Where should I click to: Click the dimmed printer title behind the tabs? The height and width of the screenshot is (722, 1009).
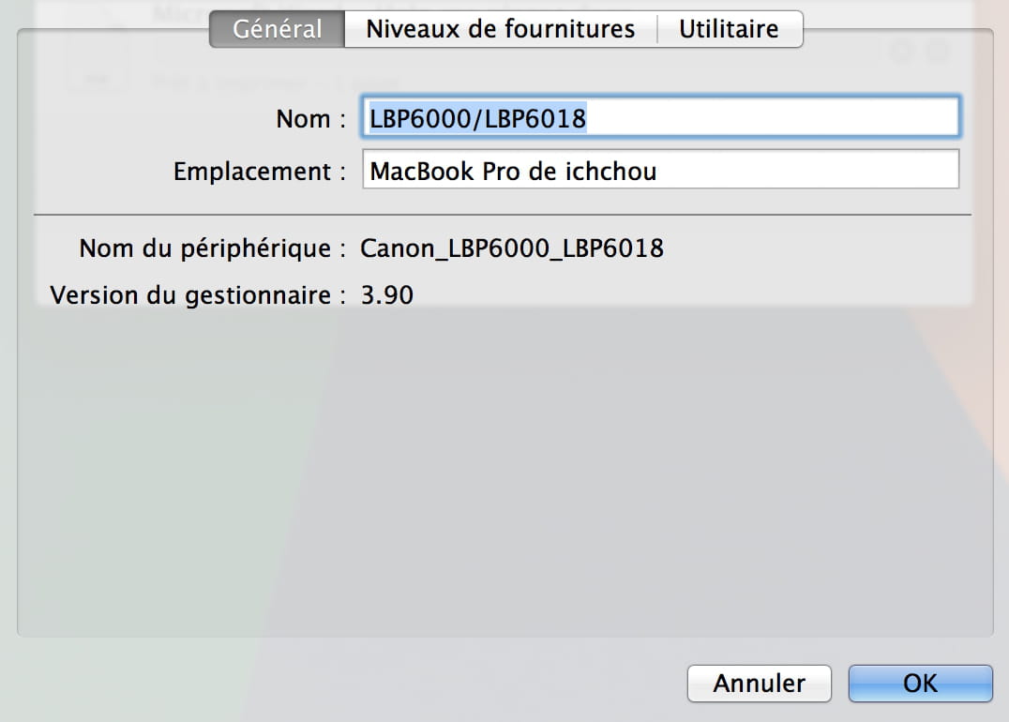(x=178, y=13)
